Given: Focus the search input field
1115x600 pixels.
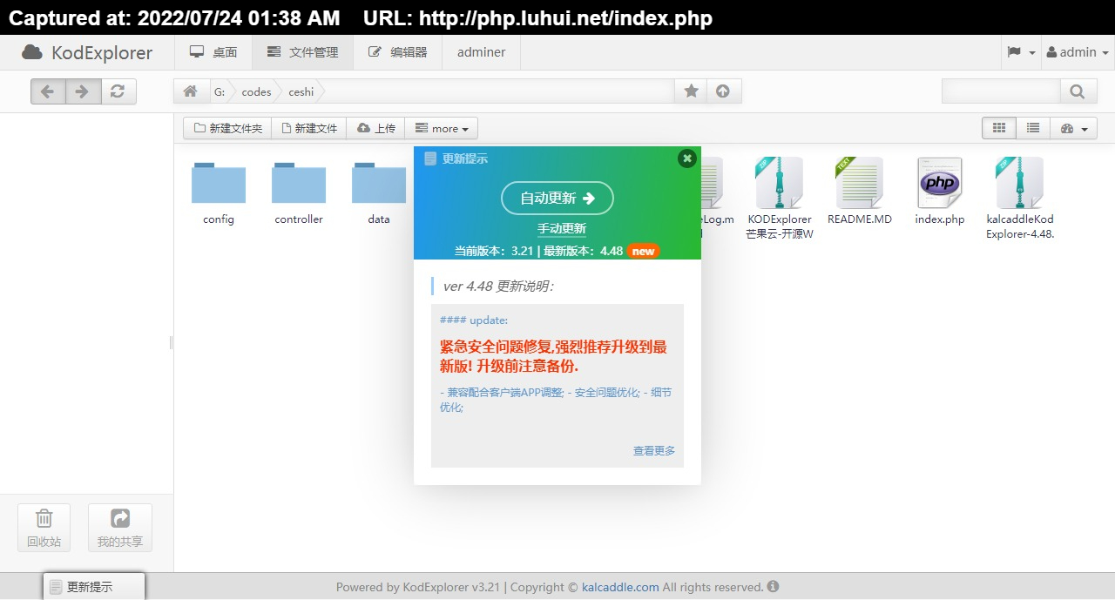Looking at the screenshot, I should [1001, 91].
